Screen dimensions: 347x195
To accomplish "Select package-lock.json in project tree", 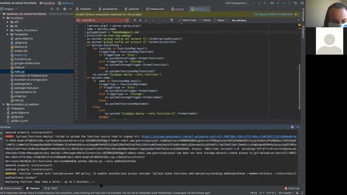I will tap(26, 88).
